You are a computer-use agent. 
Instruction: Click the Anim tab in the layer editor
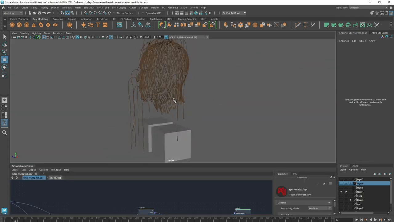[355, 166]
